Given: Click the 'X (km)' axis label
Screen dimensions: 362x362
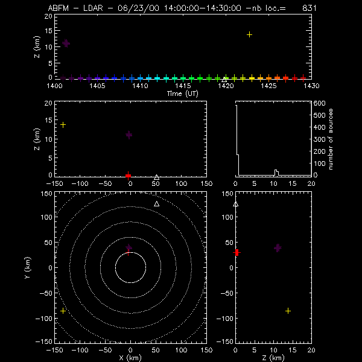Looking at the screenshot, I should tap(130, 358).
